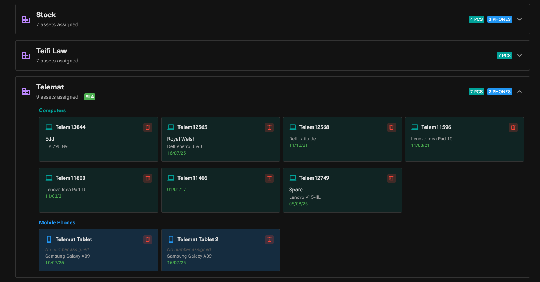
Task: Delete the Telem12749 Spare laptop
Action: pos(391,178)
